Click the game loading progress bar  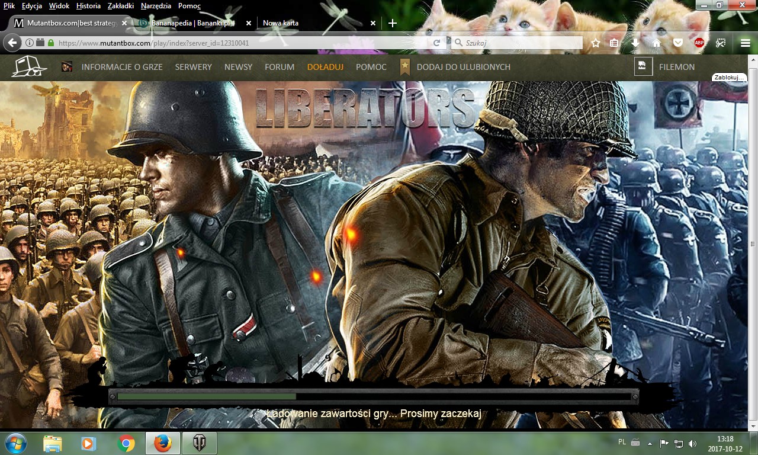(373, 397)
